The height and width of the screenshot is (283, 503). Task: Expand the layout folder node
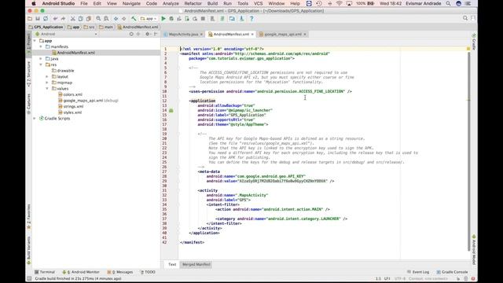point(47,77)
